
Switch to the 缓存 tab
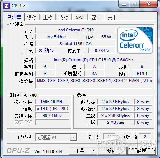coord(32,17)
